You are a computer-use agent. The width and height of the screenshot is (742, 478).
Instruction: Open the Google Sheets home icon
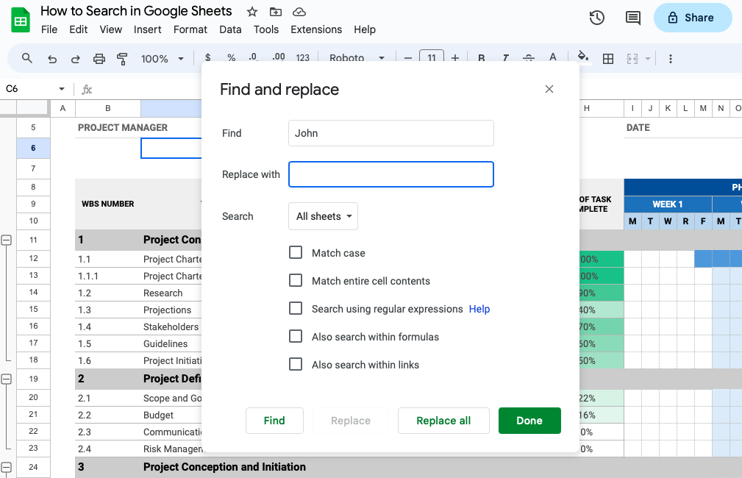tap(21, 21)
